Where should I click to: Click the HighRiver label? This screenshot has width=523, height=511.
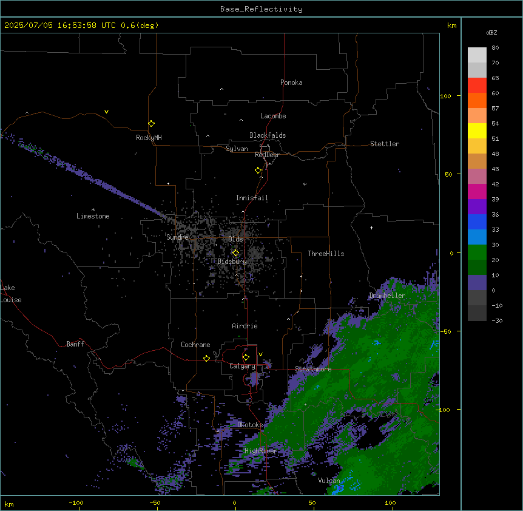coord(261,451)
